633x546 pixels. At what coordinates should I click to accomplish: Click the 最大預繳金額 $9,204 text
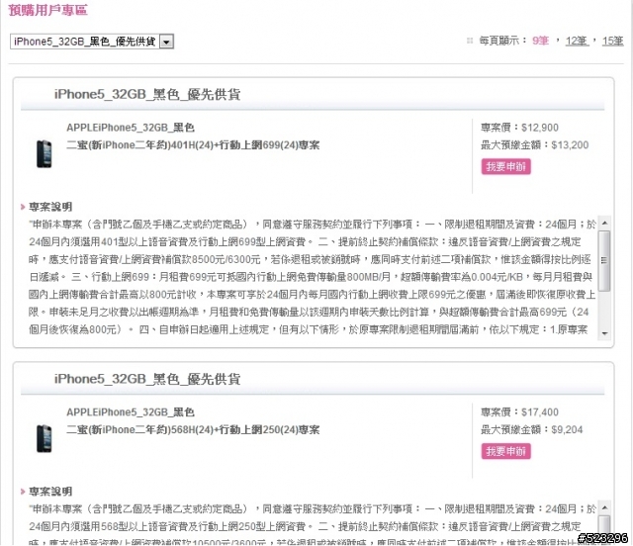[x=532, y=429]
